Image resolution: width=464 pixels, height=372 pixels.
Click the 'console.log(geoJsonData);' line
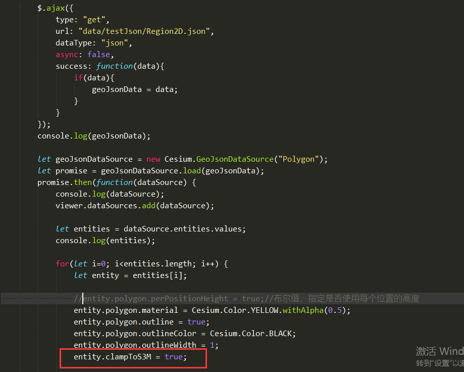[94, 136]
